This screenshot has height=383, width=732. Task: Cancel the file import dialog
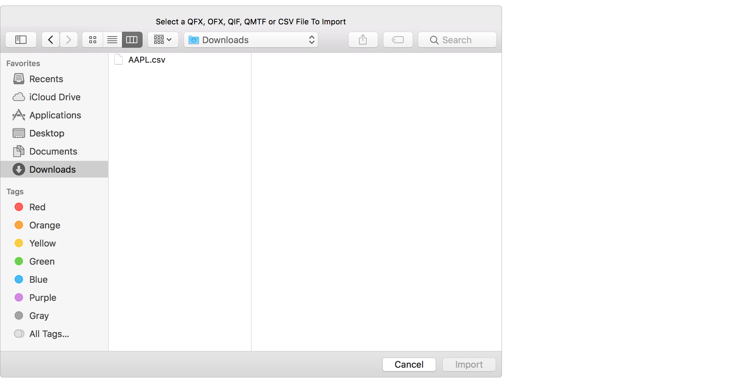point(409,365)
